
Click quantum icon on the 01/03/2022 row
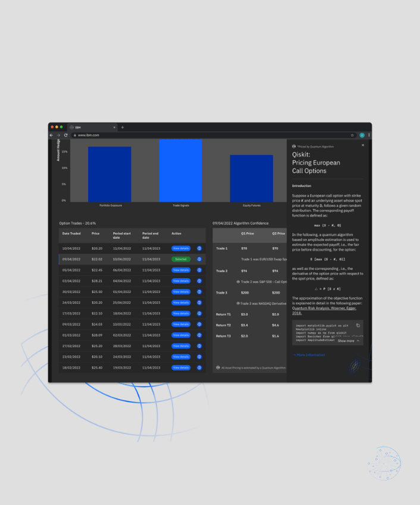(x=199, y=335)
